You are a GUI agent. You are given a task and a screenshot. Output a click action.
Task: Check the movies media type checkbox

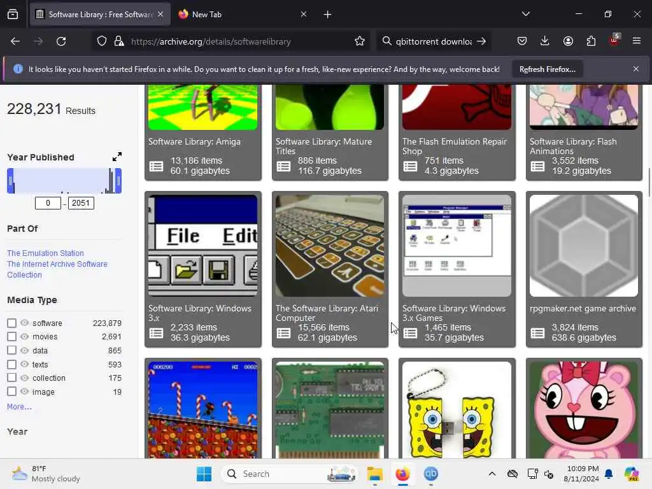coord(11,336)
